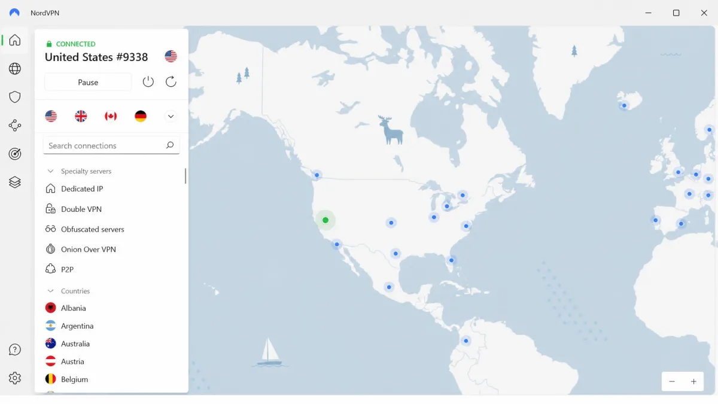Click the NordVPN logo in title bar
Viewport: 718px width, 404px height.
point(15,13)
